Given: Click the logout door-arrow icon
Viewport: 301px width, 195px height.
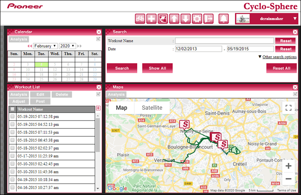Looking at the screenshot, I should point(208,19).
